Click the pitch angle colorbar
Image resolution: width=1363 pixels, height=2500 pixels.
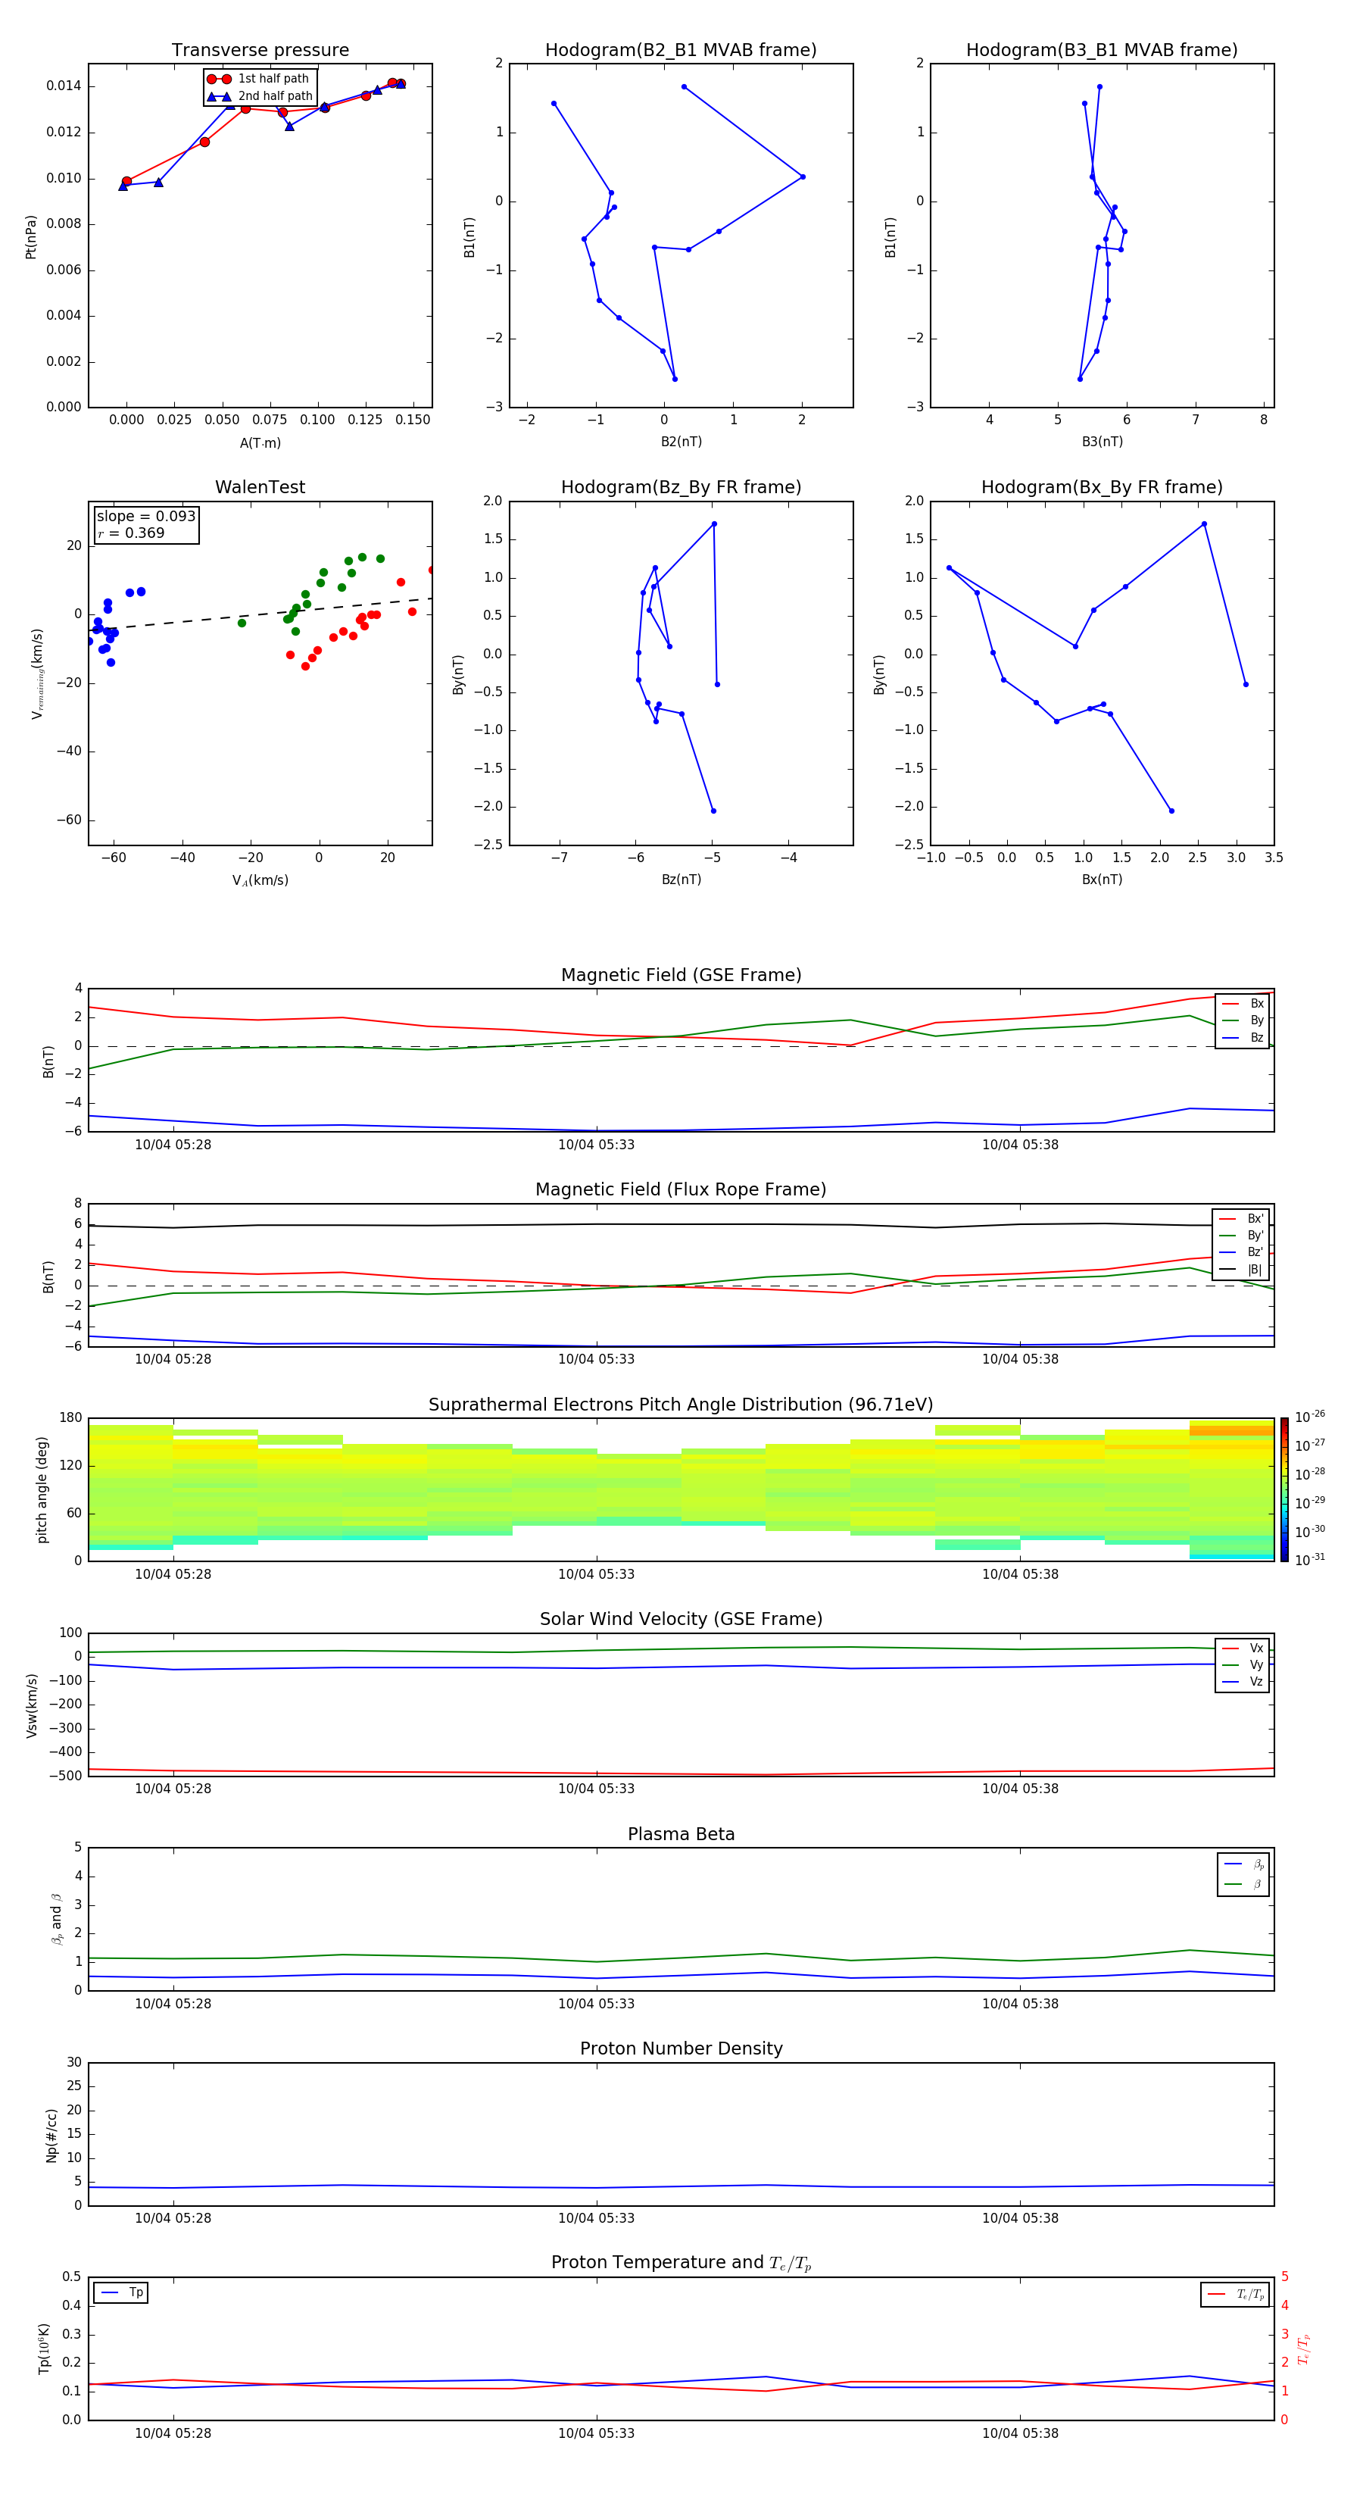[x=1283, y=1489]
